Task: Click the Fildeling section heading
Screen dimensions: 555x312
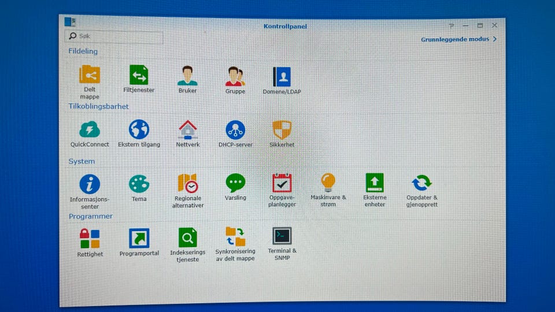Action: pyautogui.click(x=83, y=51)
